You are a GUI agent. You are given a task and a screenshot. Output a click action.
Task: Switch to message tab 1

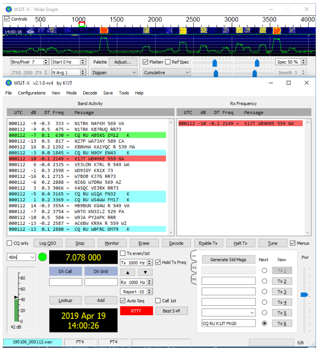(194, 256)
